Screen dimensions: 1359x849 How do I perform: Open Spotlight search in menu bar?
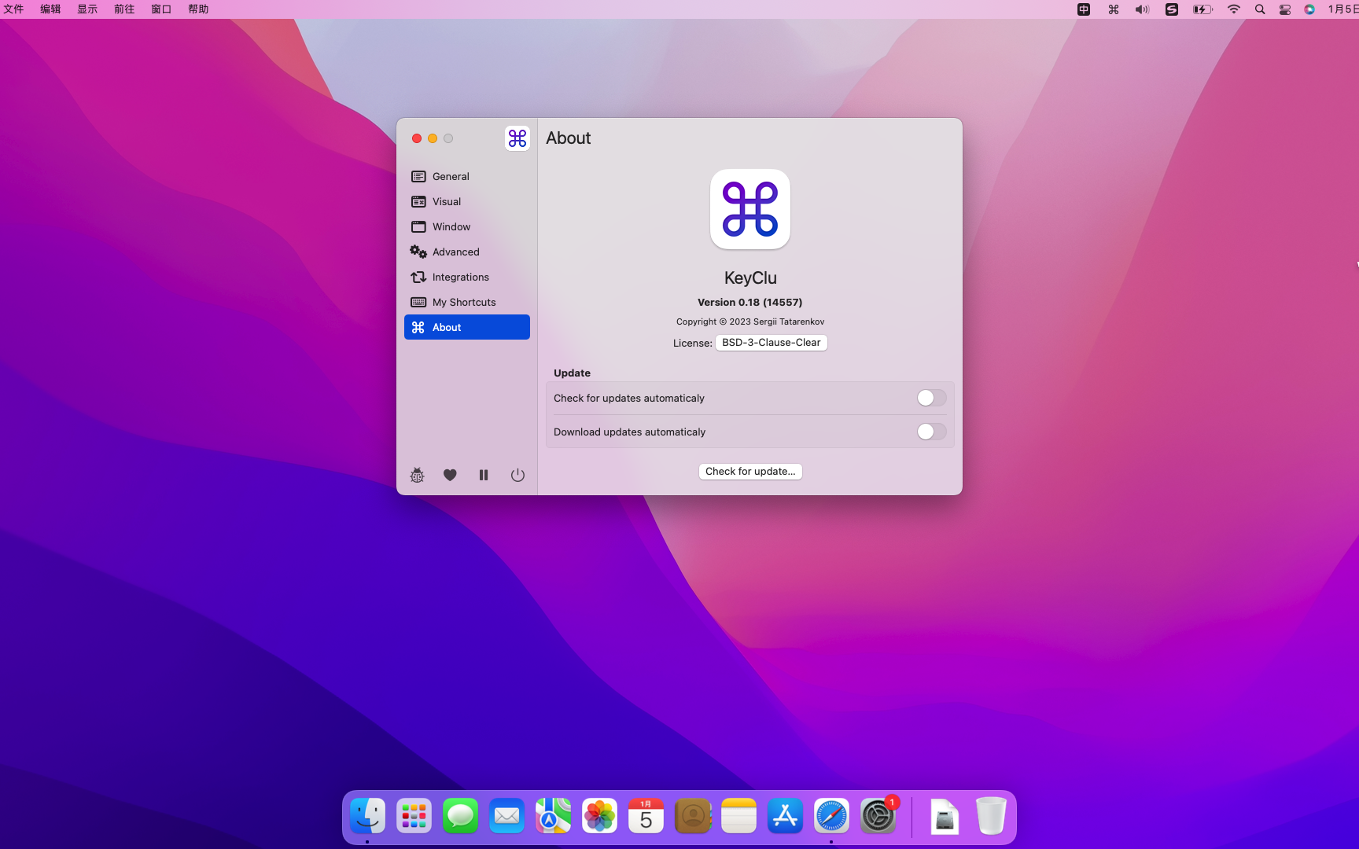1260,9
